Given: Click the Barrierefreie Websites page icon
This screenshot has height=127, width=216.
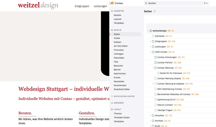Looking at the screenshot, I should (156, 94).
